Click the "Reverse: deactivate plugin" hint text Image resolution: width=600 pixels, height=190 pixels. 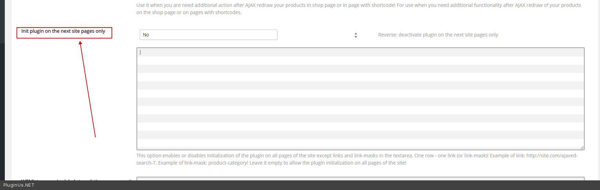(x=438, y=35)
